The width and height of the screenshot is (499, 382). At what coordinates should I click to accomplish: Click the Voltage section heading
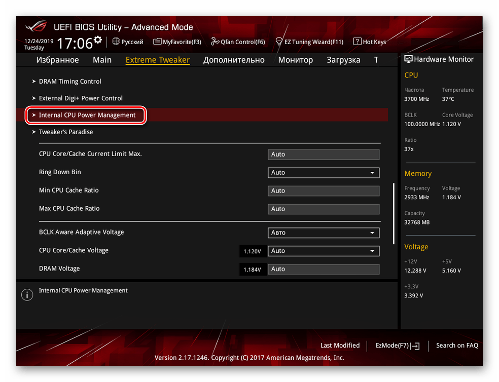(x=416, y=247)
